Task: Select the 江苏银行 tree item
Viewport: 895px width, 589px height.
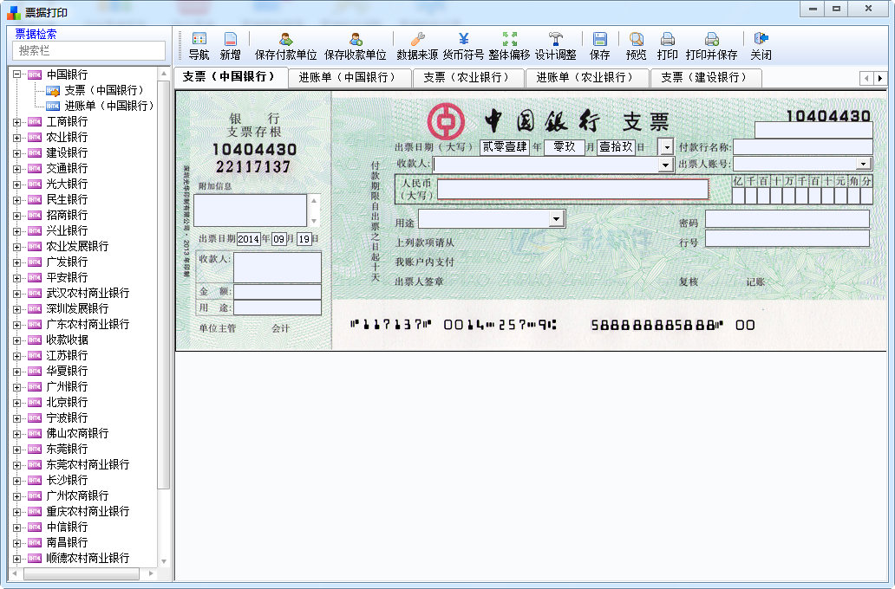Action: pyautogui.click(x=67, y=356)
